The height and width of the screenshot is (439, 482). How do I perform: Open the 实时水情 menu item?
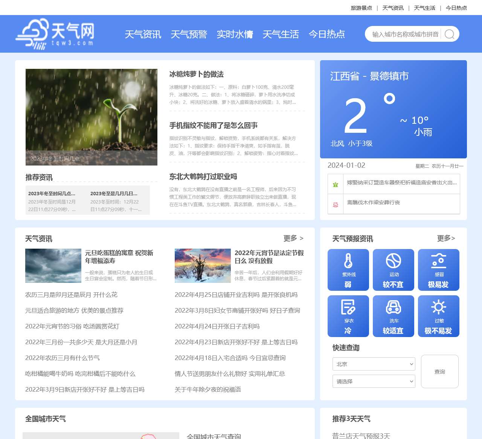(235, 34)
